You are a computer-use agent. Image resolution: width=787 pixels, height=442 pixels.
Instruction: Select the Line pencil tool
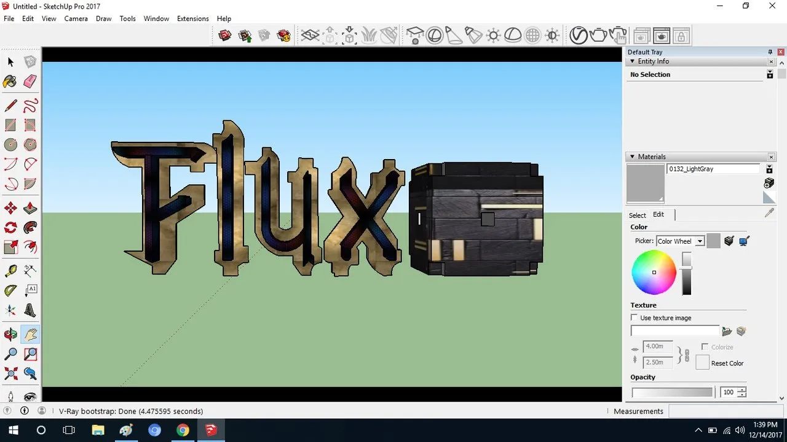[10, 105]
